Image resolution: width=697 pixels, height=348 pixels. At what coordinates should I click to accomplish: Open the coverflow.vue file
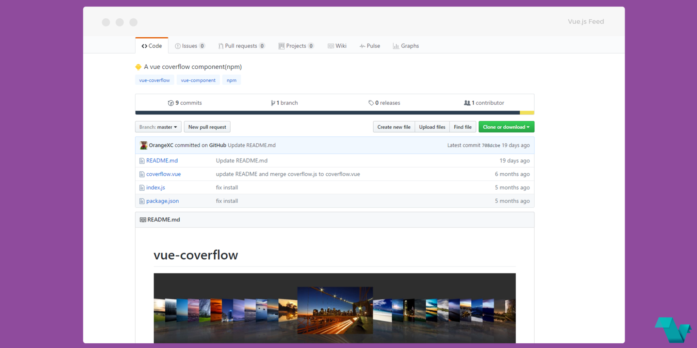tap(163, 174)
